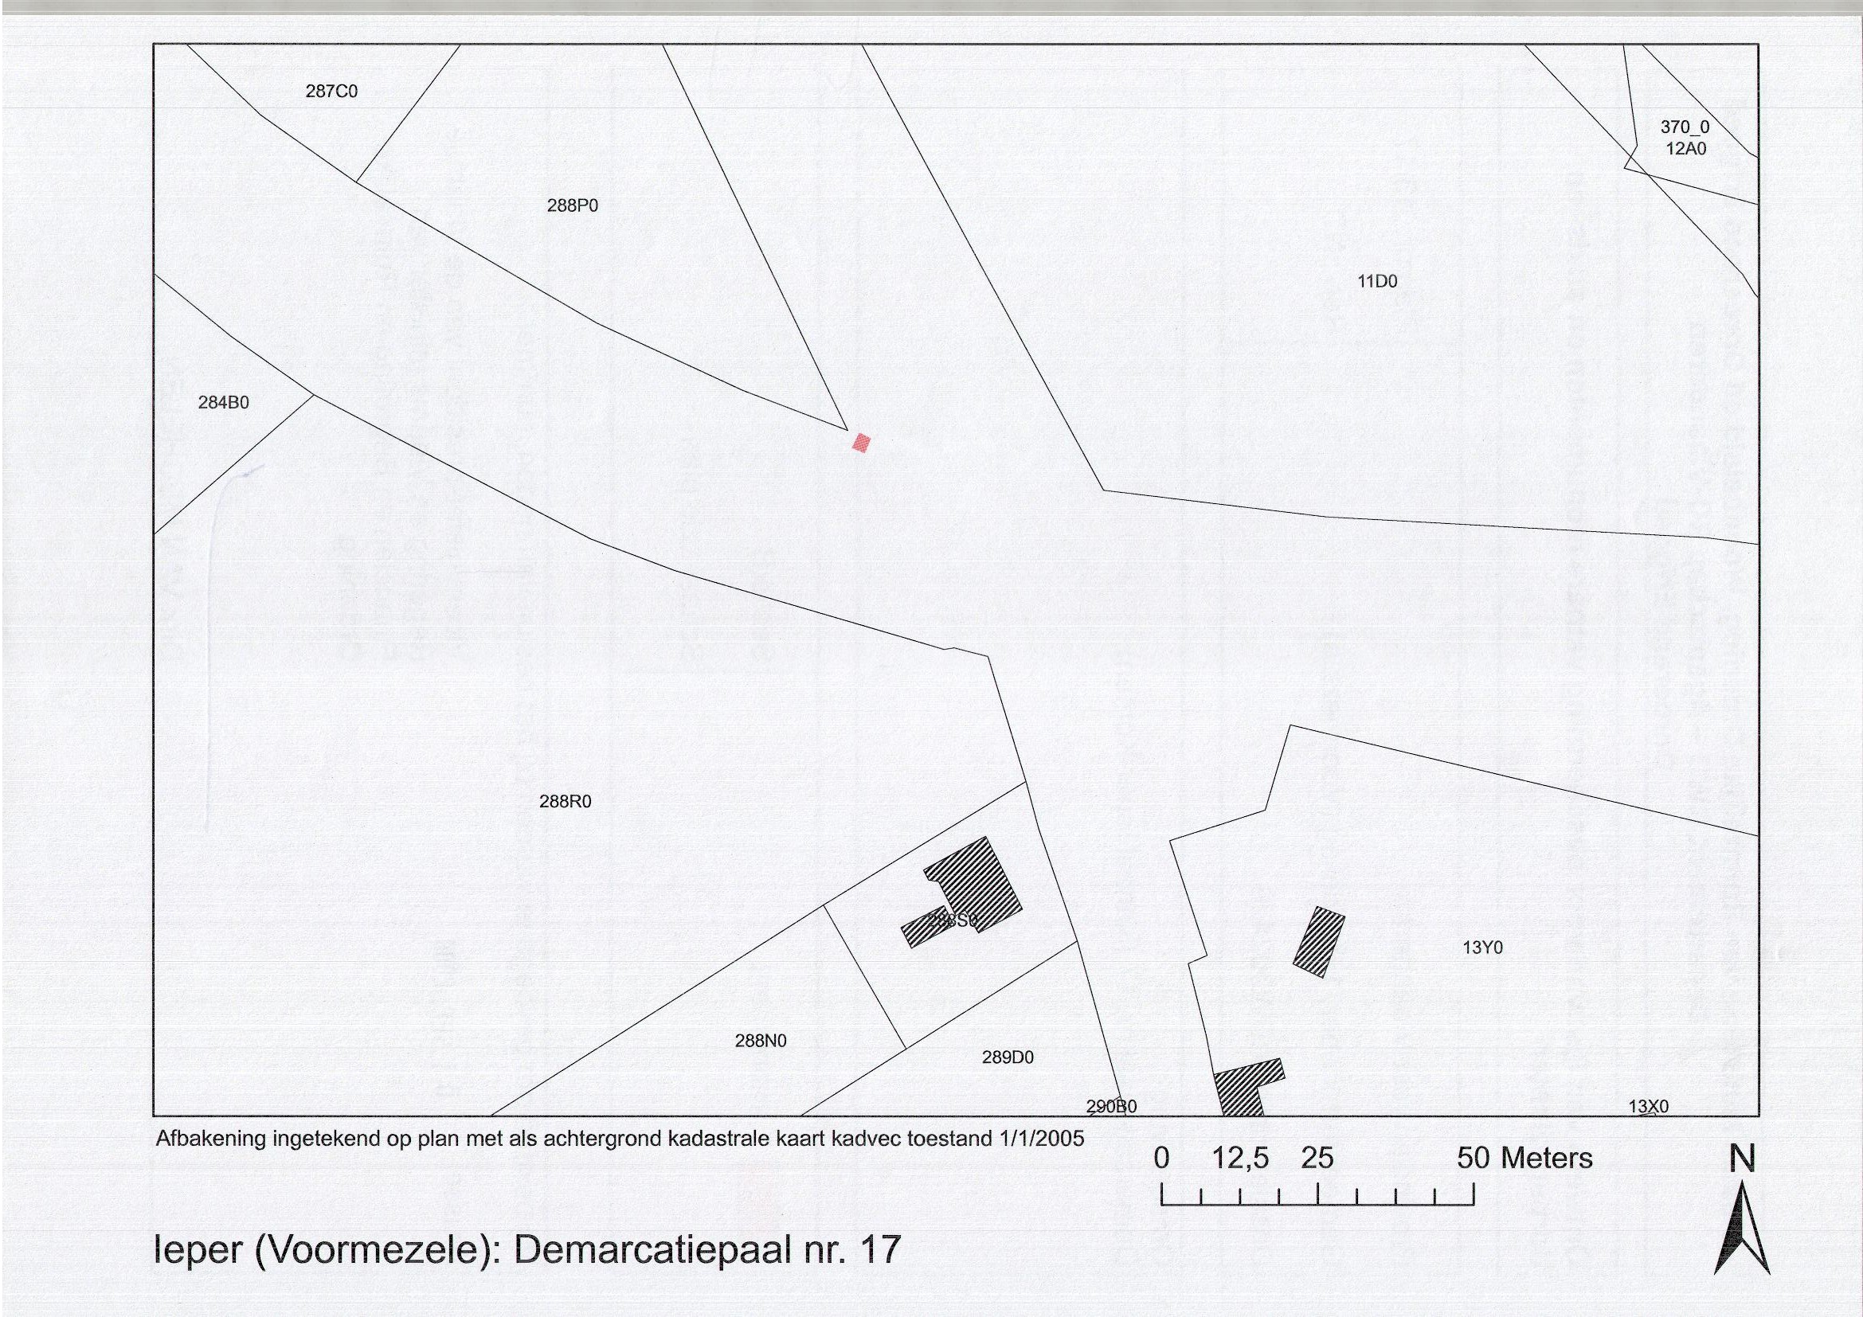Click the hatched building left of 13Y0
Image resolution: width=1863 pixels, height=1317 pixels.
pyautogui.click(x=1318, y=941)
